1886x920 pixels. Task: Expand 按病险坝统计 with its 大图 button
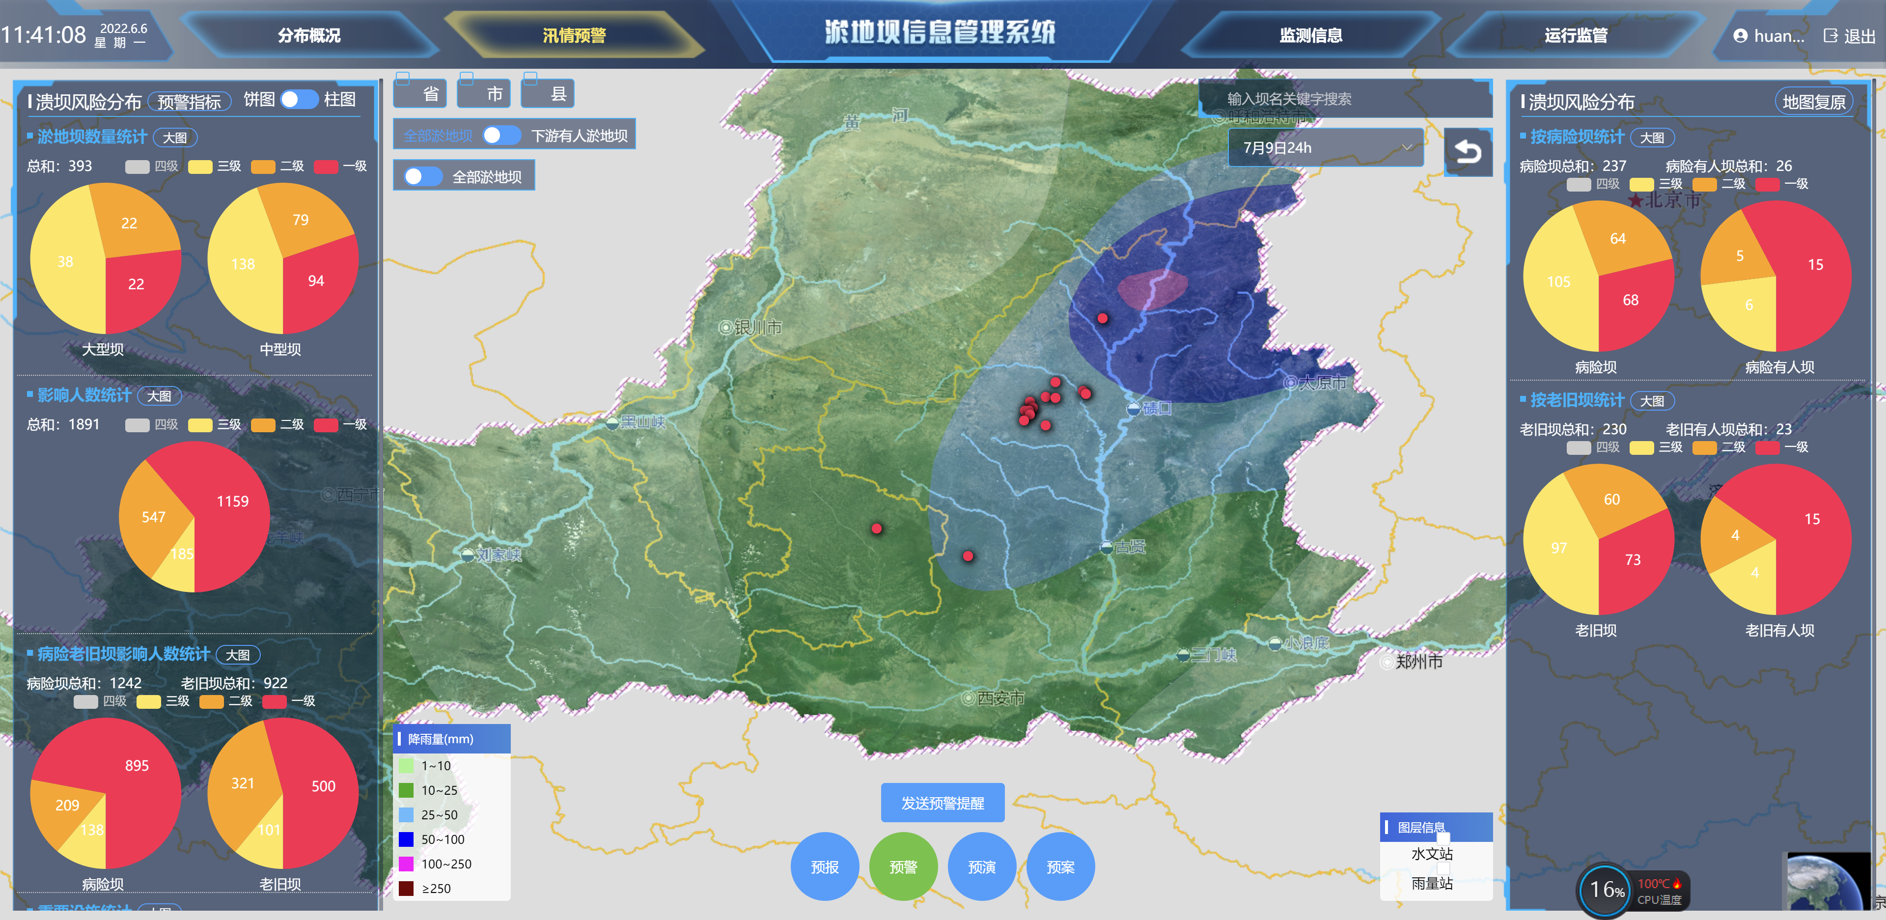[x=1652, y=138]
